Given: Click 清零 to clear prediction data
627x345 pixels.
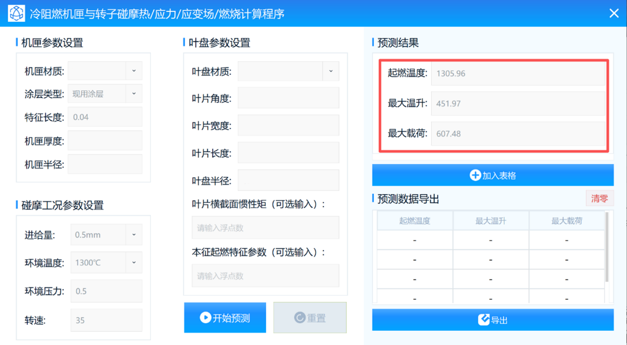Looking at the screenshot, I should (600, 198).
